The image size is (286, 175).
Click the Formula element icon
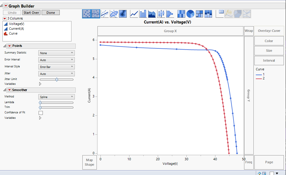tap(229, 14)
